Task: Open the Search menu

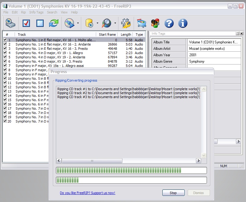Action: click(52, 12)
